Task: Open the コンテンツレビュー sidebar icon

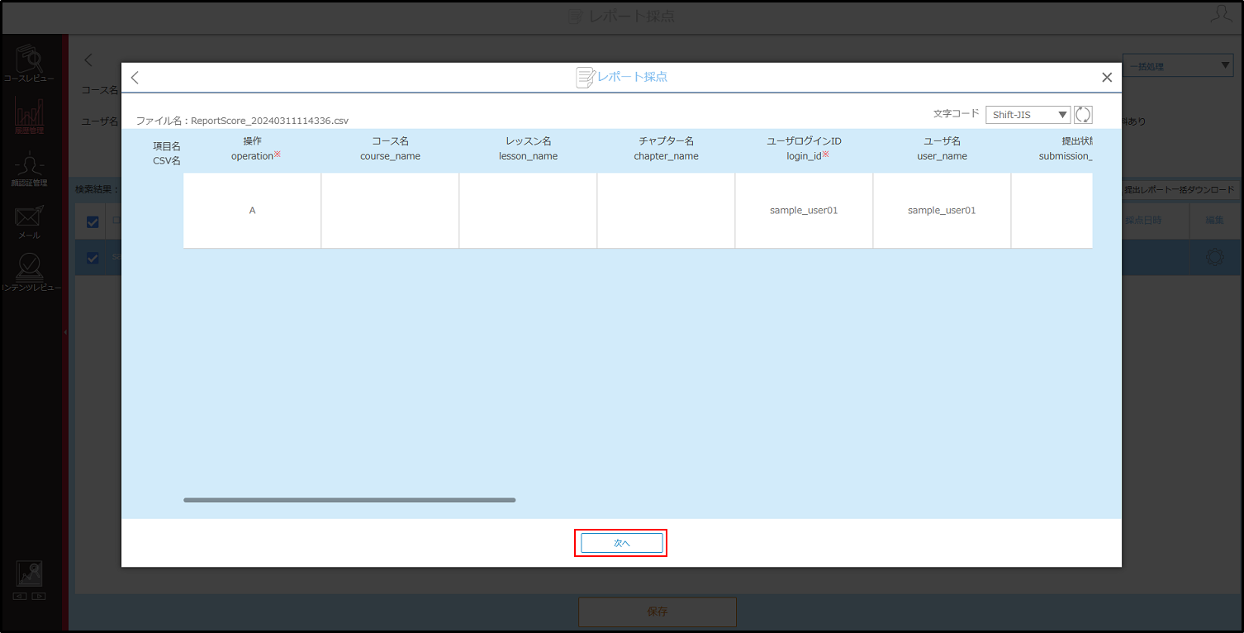Action: pos(30,274)
